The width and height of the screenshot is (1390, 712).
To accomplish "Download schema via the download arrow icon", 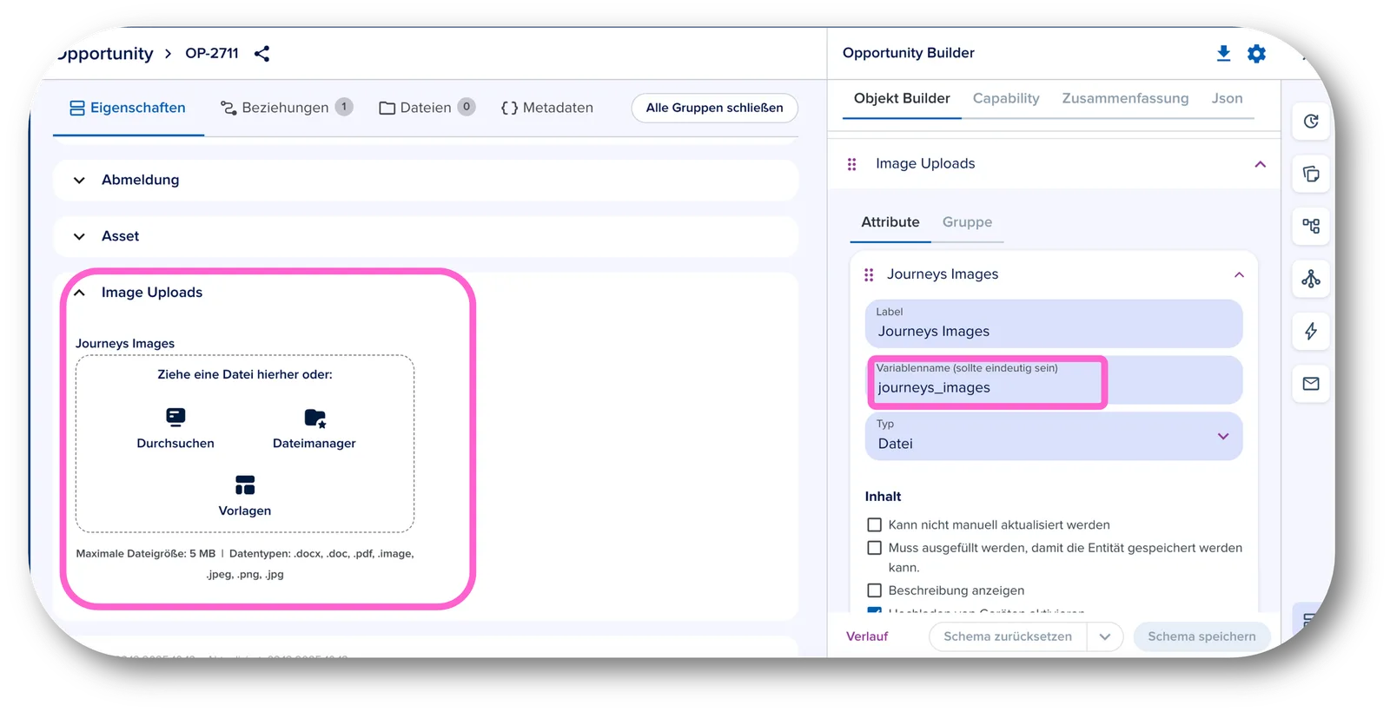I will pyautogui.click(x=1223, y=54).
